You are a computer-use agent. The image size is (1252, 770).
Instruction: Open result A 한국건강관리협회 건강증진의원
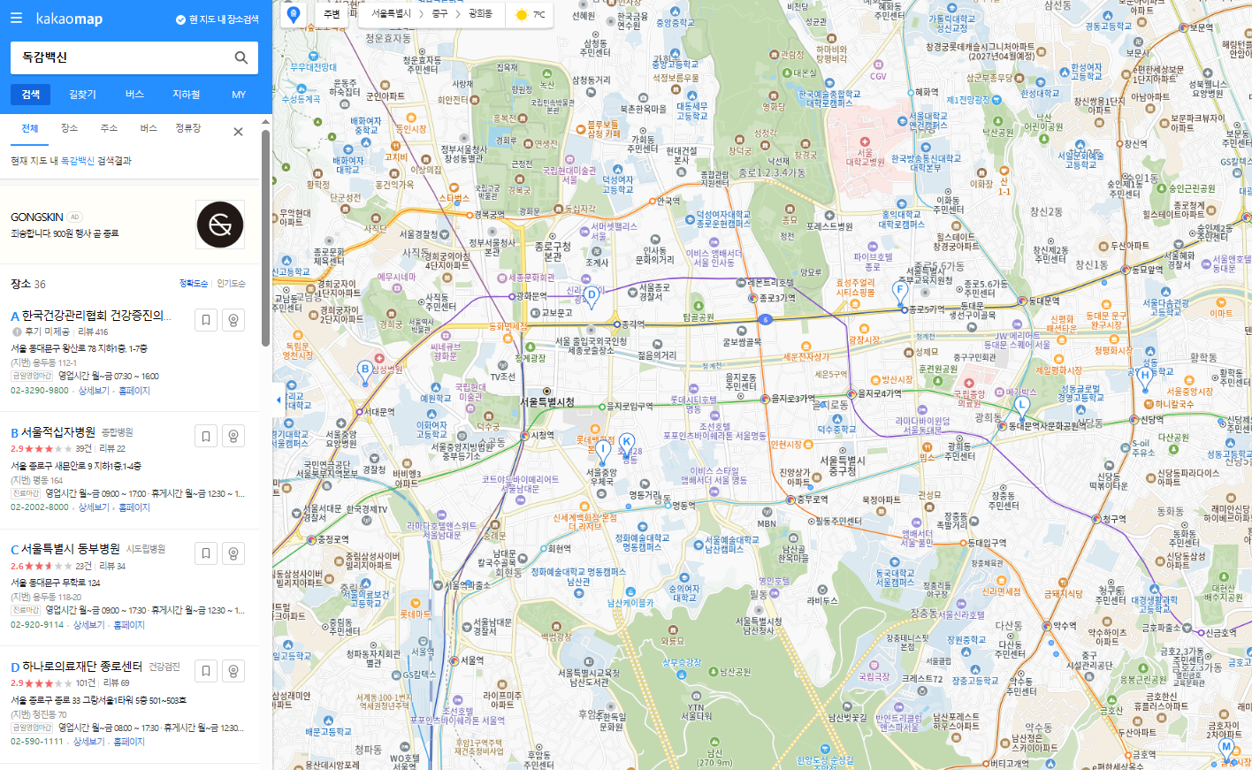96,316
